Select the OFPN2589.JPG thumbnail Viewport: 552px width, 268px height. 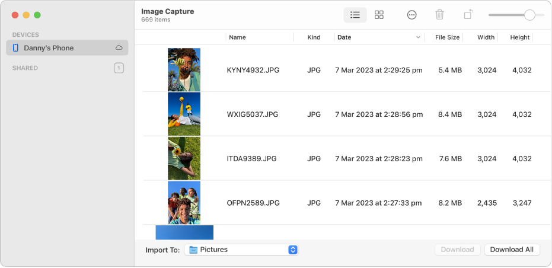pyautogui.click(x=184, y=203)
